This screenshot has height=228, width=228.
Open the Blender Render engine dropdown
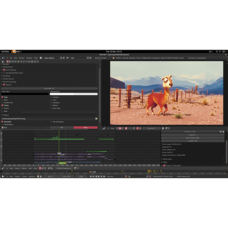[x=102, y=58]
